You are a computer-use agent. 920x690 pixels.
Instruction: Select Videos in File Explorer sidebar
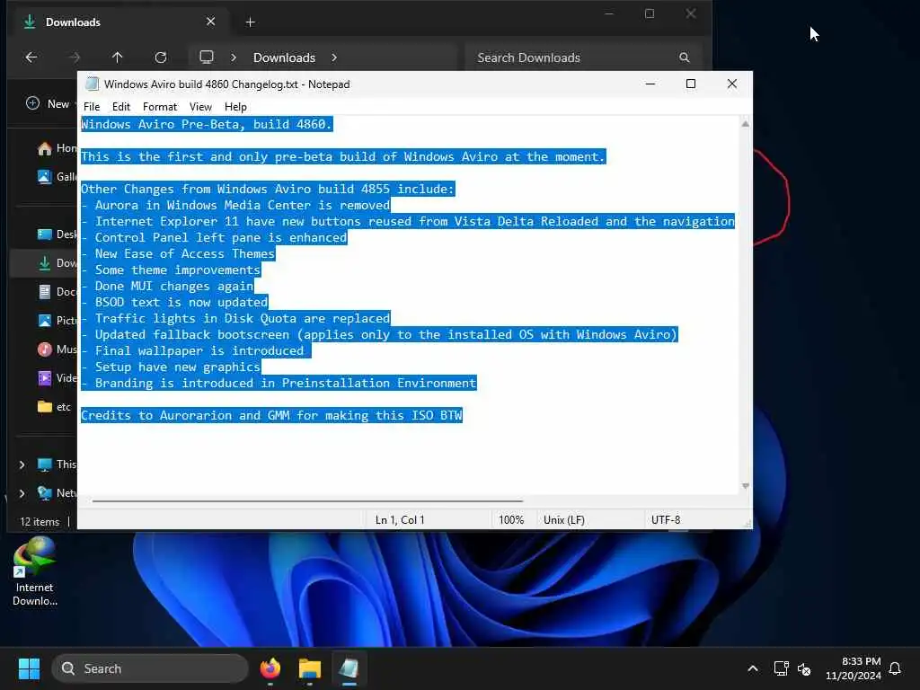(57, 378)
